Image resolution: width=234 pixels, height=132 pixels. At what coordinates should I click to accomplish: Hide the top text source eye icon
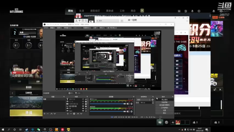pyautogui.click(x=83, y=99)
